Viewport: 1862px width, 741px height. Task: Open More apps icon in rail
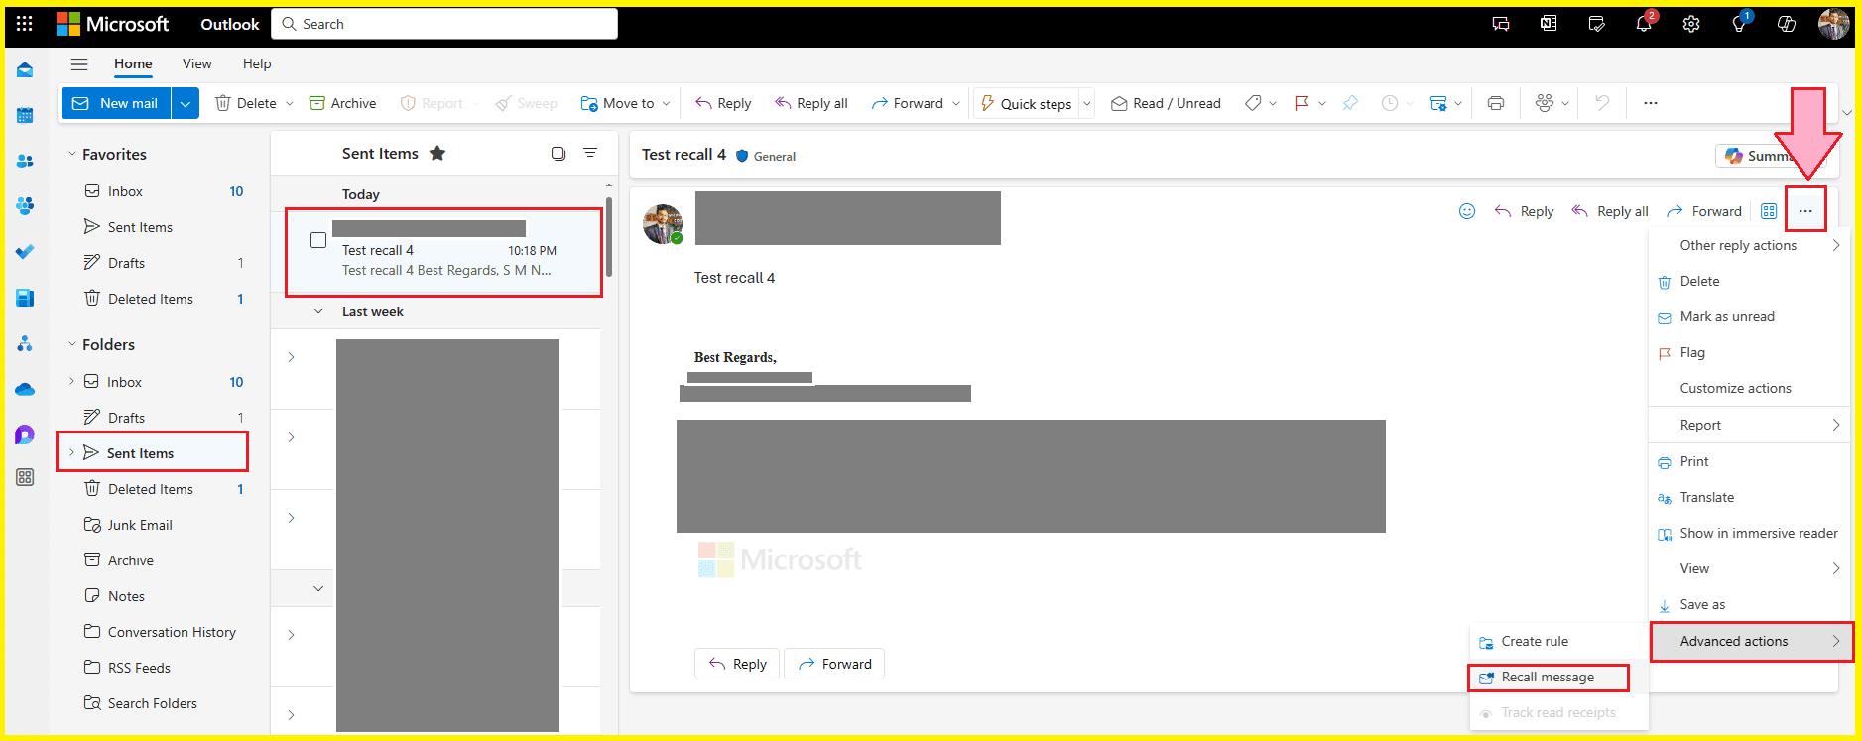pyautogui.click(x=25, y=477)
